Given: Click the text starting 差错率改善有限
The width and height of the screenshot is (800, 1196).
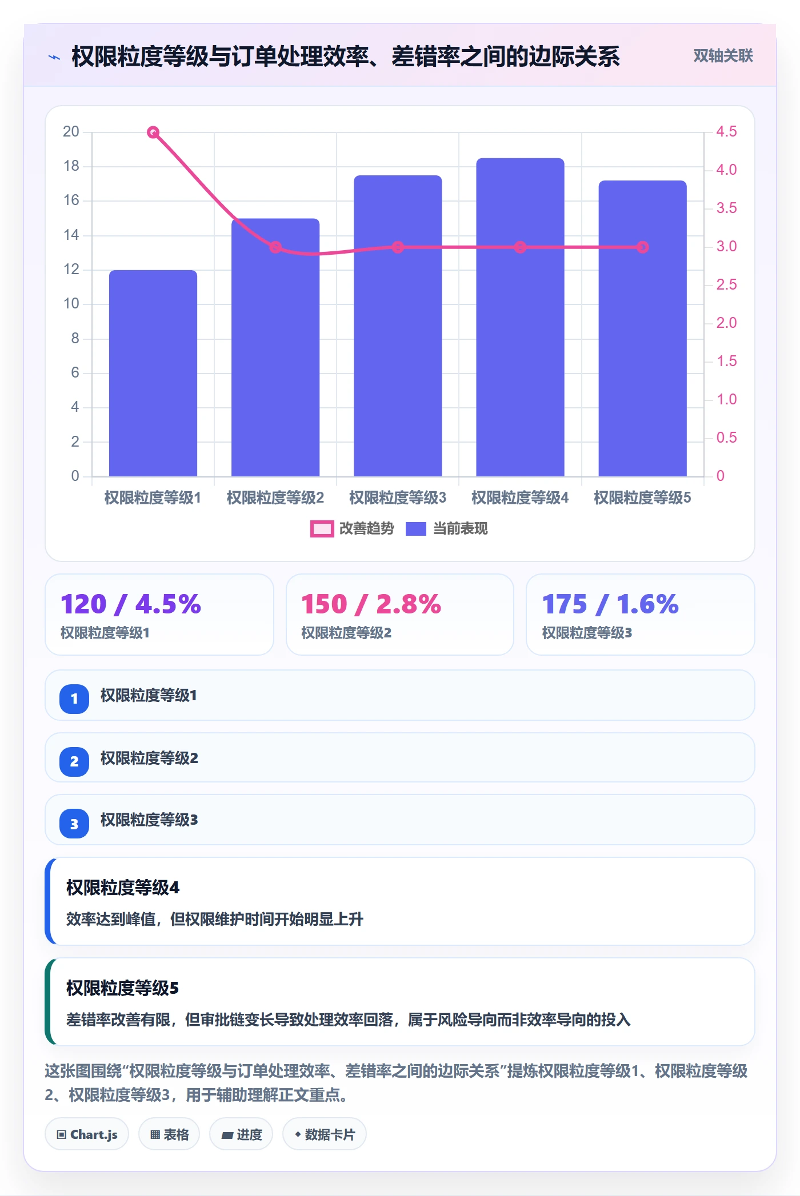Looking at the screenshot, I should coord(349,1020).
